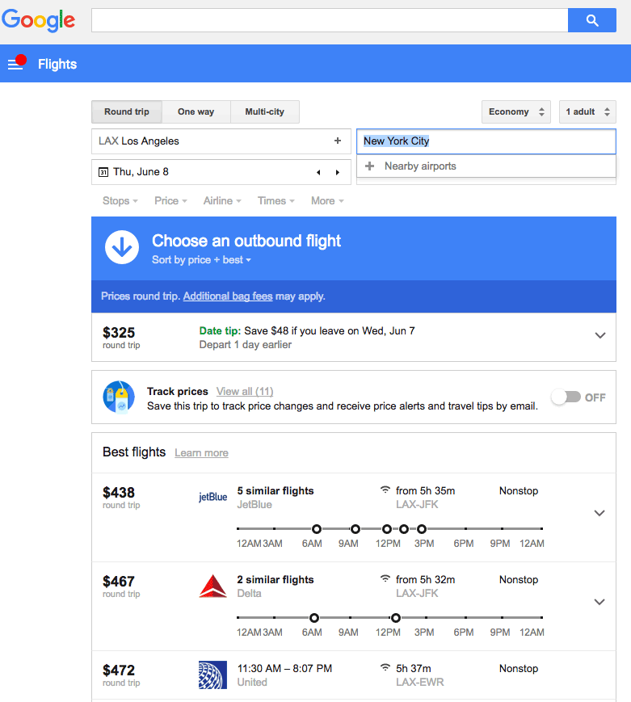Go to previous date with left arrow

(318, 172)
